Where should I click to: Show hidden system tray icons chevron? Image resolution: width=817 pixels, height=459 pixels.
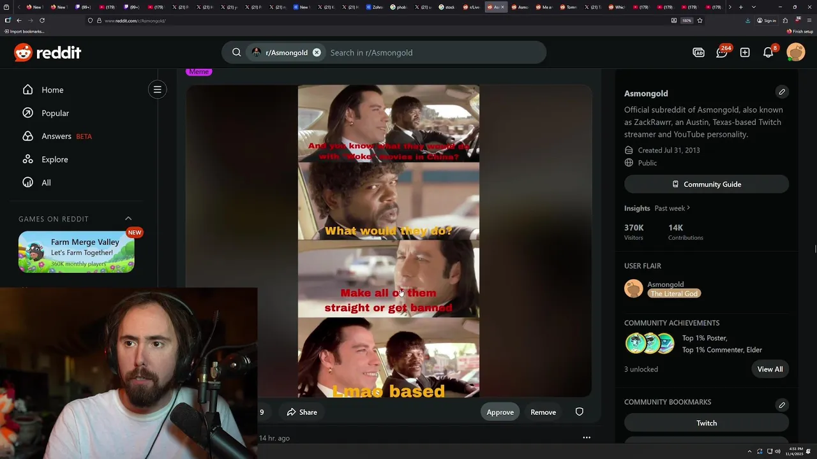tap(751, 451)
